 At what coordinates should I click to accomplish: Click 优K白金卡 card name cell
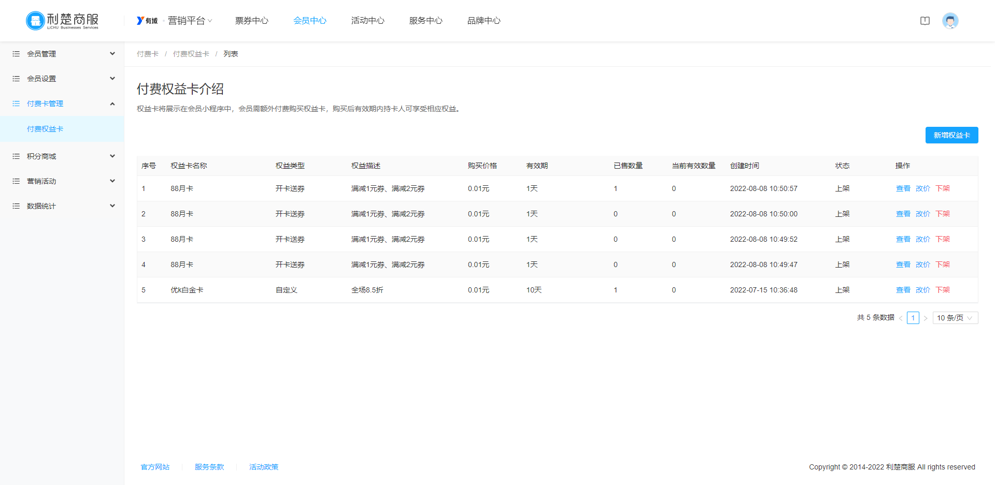tap(187, 290)
